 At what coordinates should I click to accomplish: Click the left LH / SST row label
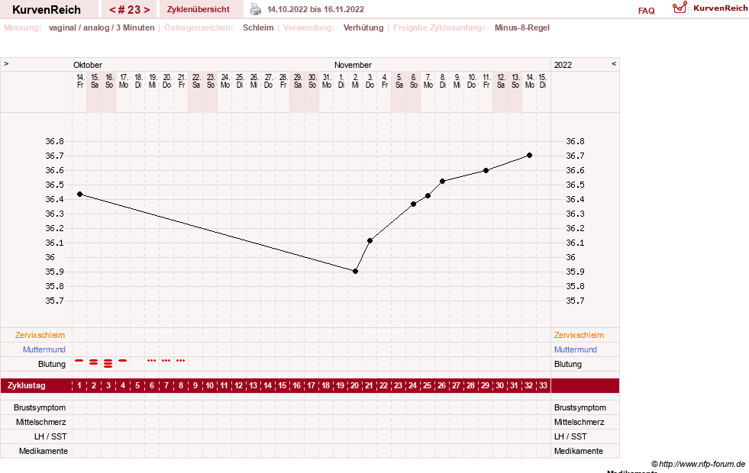point(50,436)
